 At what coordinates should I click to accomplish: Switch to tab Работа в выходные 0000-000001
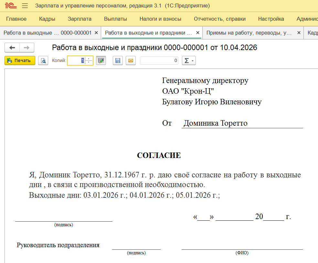(48, 33)
